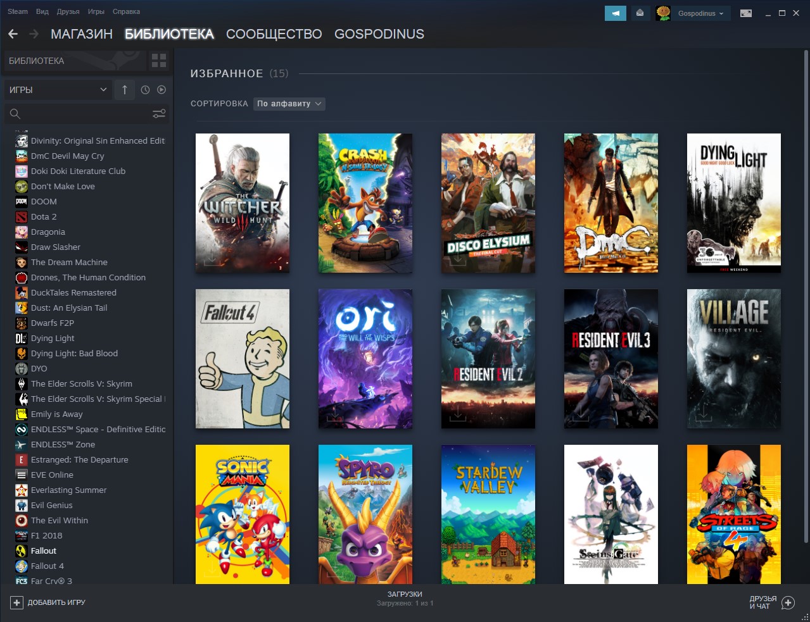Open ЗАГРУЗКИ downloads status
The width and height of the screenshot is (810, 622).
(x=405, y=599)
